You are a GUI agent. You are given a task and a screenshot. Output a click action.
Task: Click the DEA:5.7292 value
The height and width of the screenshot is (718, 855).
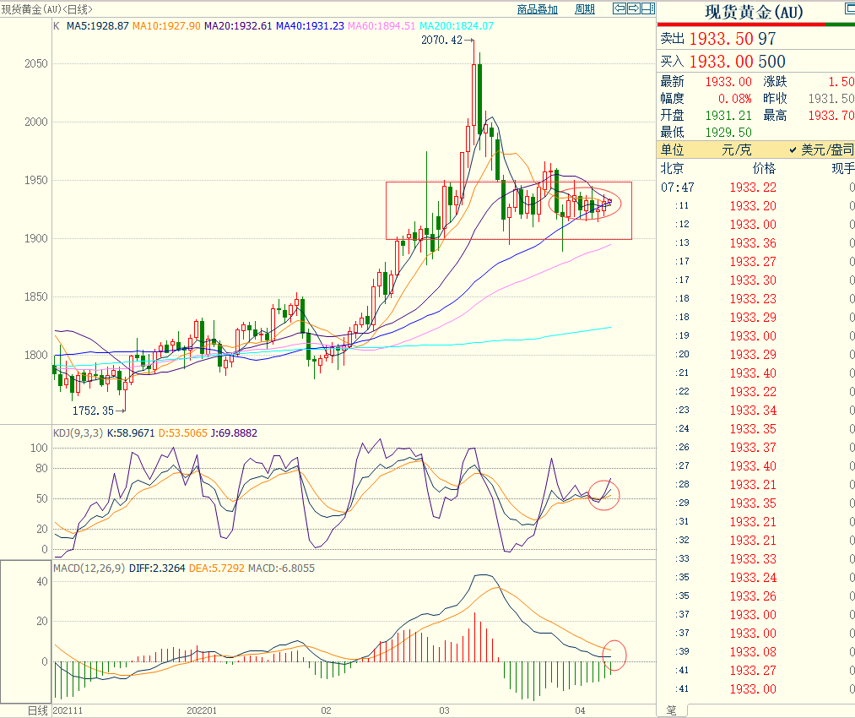216,568
